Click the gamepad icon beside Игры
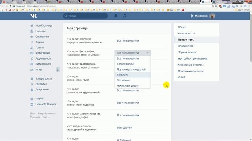Screen dimensions: 252x141 coord(32,70)
